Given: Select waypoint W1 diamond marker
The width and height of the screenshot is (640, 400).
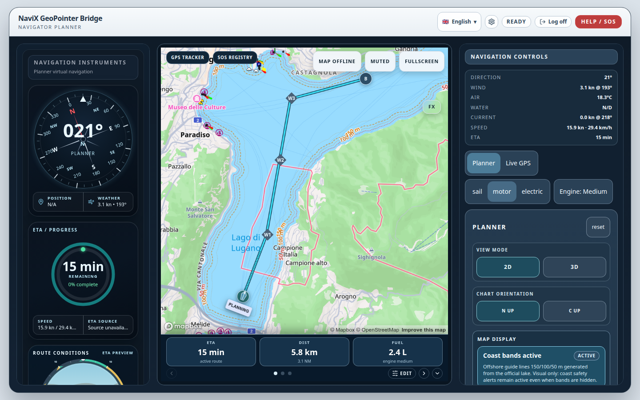Looking at the screenshot, I should [268, 235].
